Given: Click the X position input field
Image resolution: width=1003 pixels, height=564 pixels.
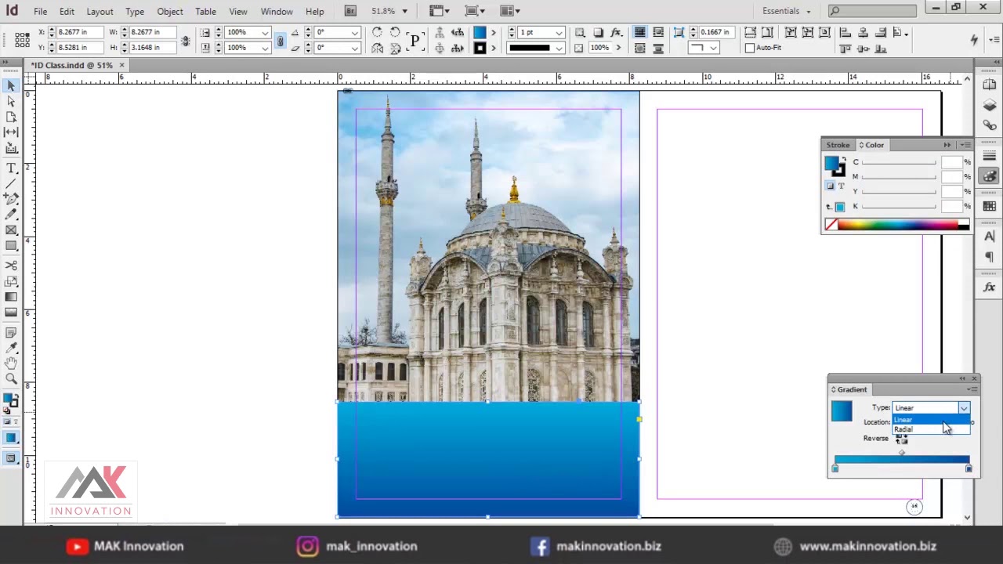Looking at the screenshot, I should pos(81,32).
